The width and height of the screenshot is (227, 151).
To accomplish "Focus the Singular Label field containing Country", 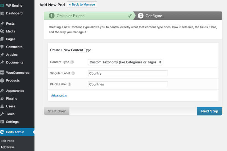I will pyautogui.click(x=128, y=73).
